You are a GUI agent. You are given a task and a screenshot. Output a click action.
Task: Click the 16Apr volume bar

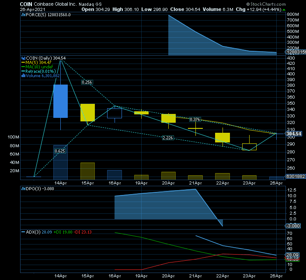point(115,175)
